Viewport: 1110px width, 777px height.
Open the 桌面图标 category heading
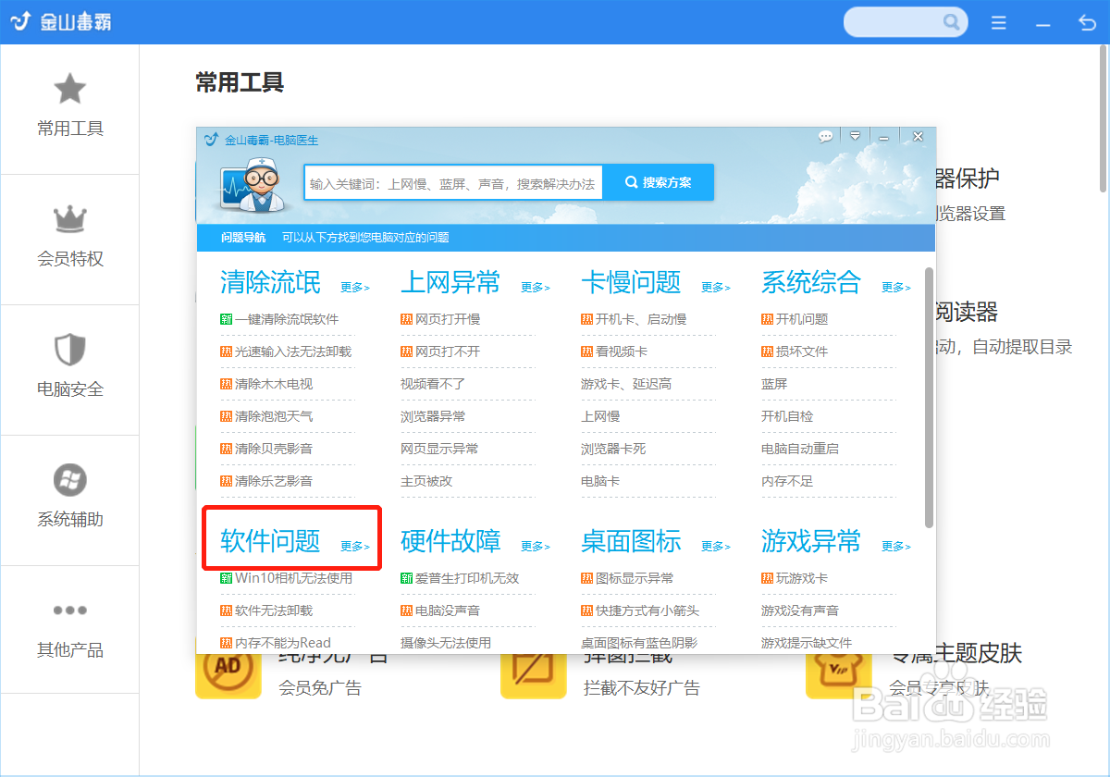631,541
